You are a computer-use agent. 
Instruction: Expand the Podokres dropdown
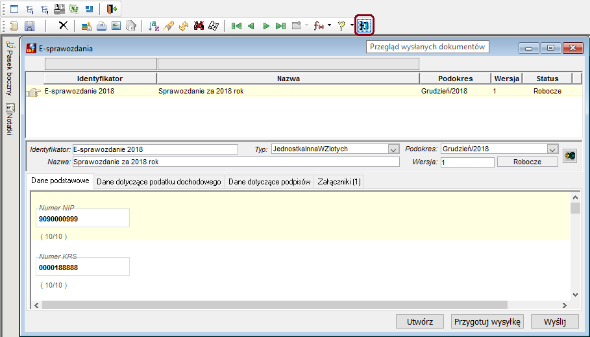[552, 149]
